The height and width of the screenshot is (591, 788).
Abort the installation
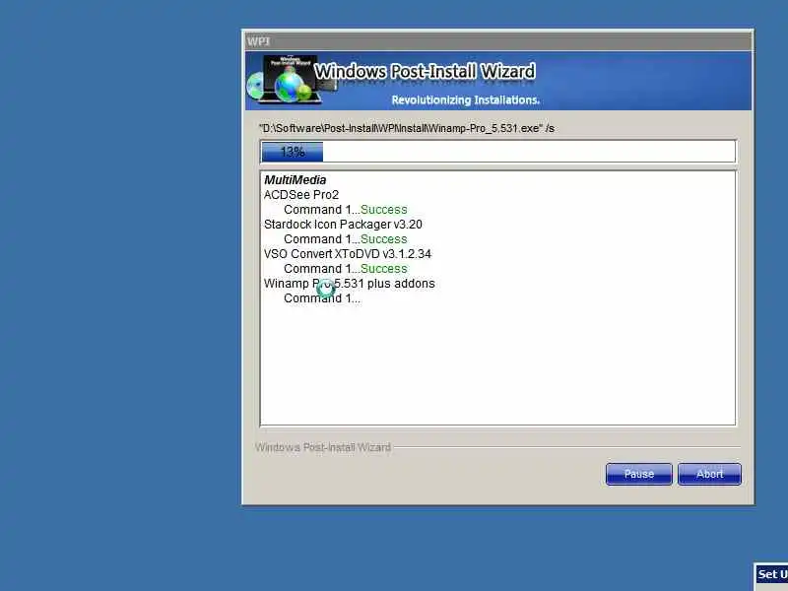(709, 474)
